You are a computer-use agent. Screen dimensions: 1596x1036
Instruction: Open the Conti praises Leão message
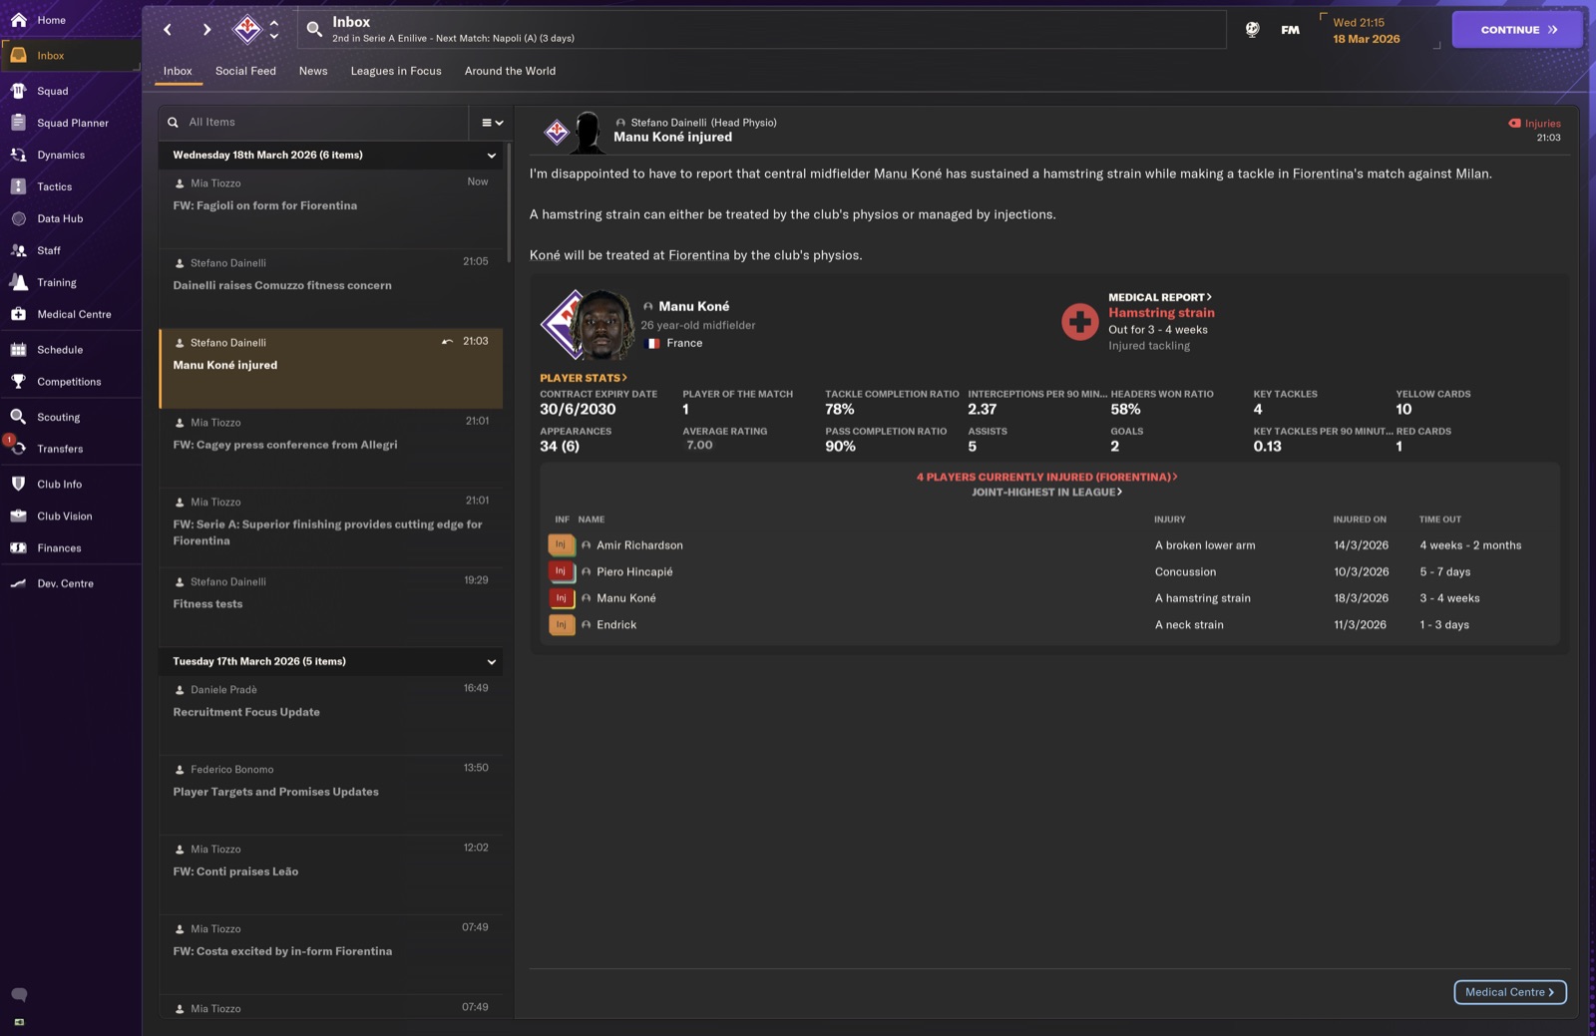pyautogui.click(x=331, y=874)
